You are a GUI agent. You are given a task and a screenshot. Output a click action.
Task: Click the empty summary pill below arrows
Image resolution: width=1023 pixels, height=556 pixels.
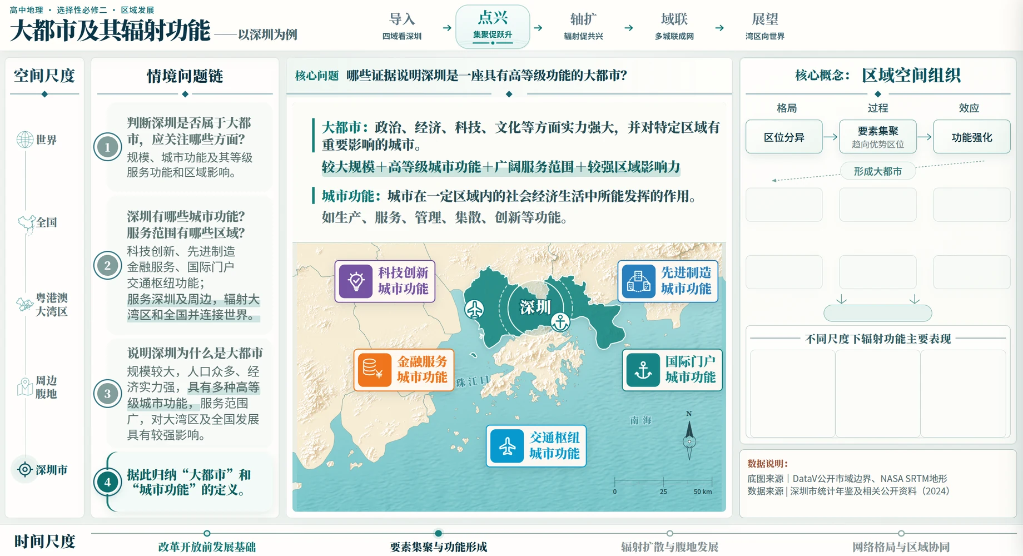878,313
